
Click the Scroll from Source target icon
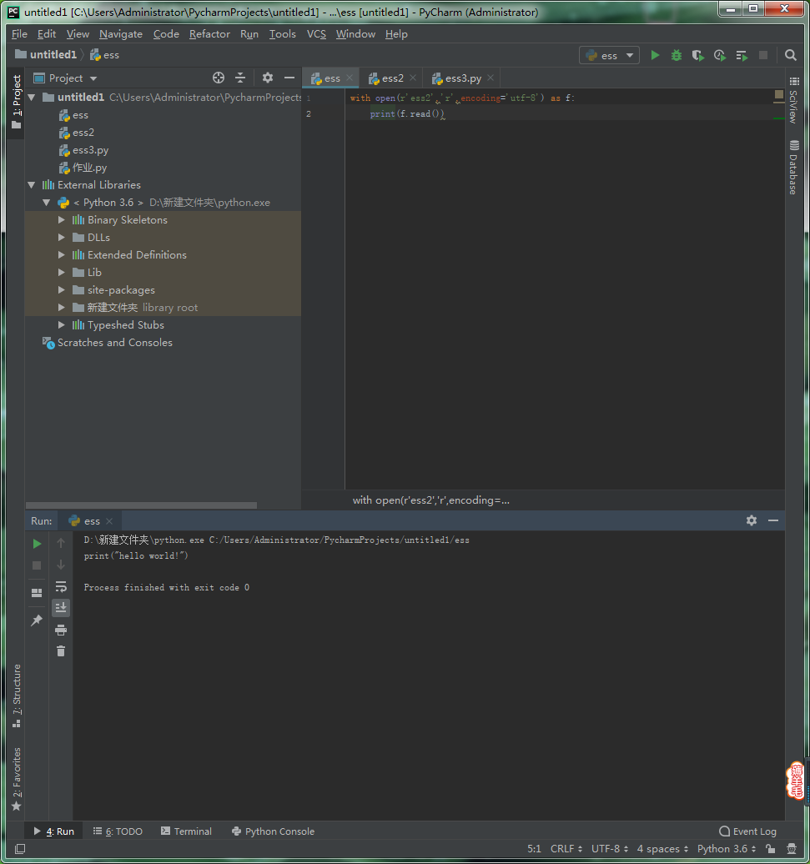coord(219,78)
